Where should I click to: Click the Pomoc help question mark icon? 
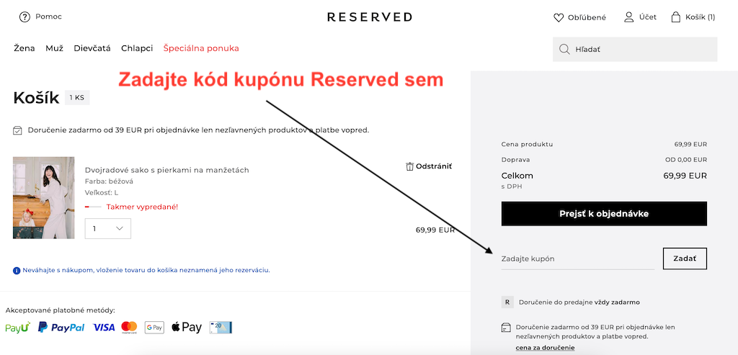(x=25, y=17)
